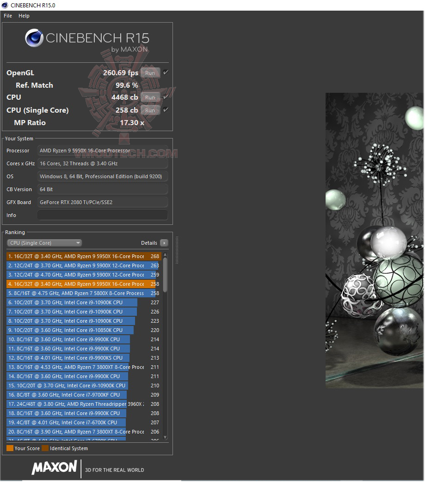Select ranking row 14 i9-9900K 211

click(x=84, y=376)
